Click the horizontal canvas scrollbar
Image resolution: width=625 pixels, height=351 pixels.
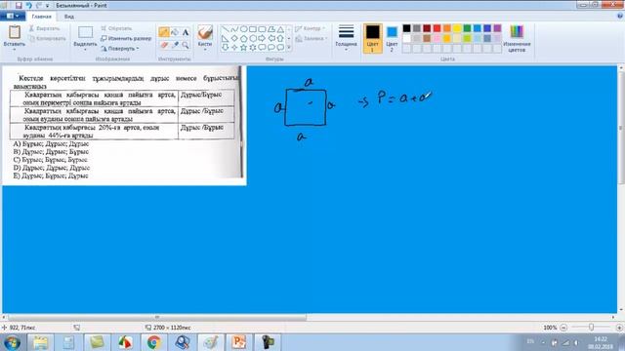coord(157,317)
